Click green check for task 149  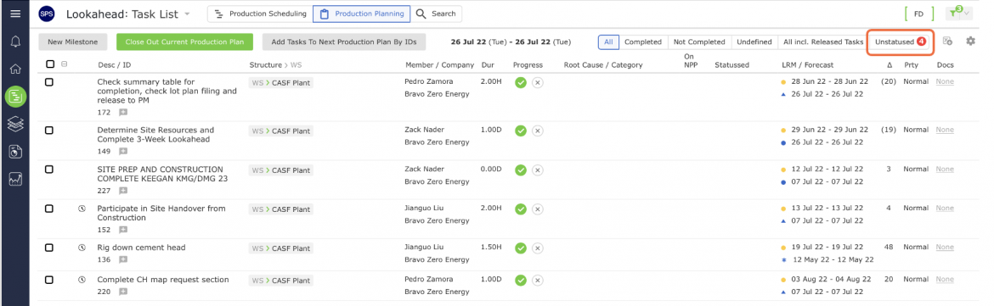(521, 131)
